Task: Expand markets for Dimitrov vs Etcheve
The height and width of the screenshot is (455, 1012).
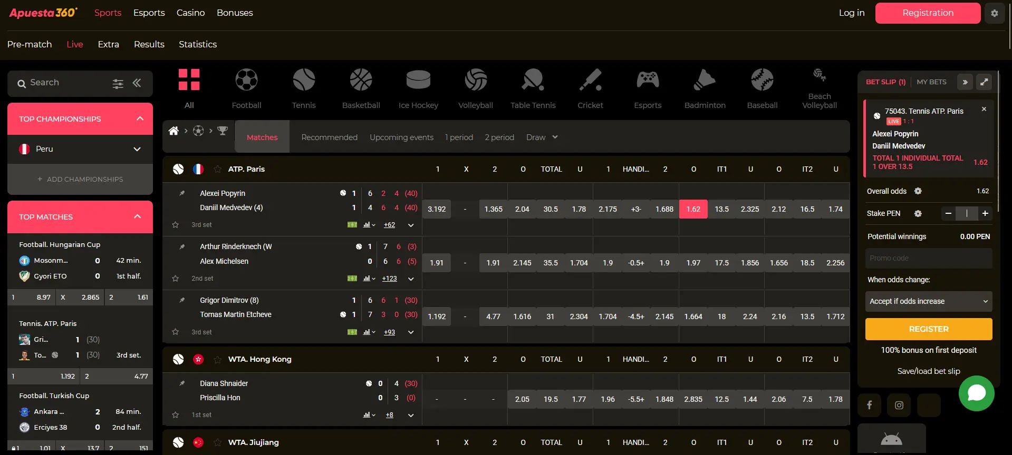Action: pyautogui.click(x=411, y=333)
